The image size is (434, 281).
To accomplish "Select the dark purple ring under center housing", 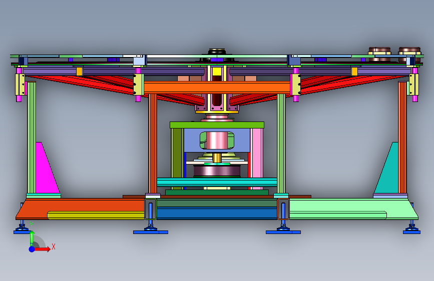I will click(217, 171).
